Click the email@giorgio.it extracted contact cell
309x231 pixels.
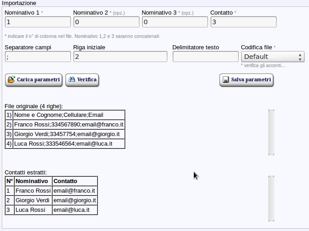(x=75, y=200)
